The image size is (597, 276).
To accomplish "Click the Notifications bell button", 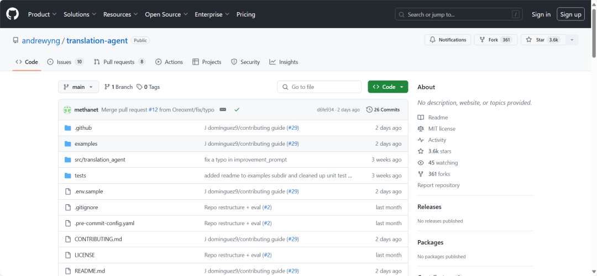I will (448, 40).
